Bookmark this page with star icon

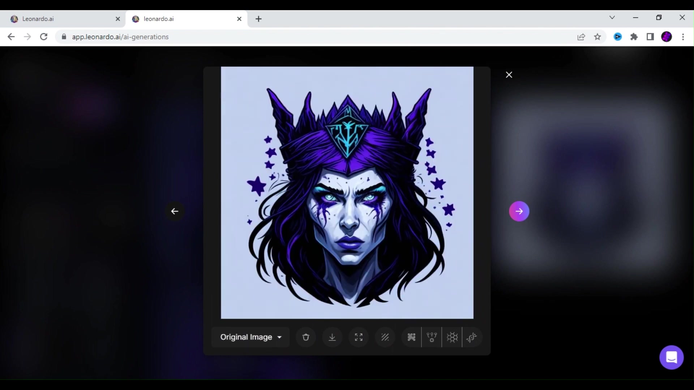tap(597, 37)
